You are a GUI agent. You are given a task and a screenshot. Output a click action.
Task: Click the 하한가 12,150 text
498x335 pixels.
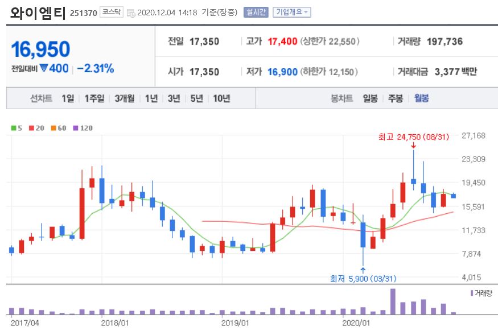tap(329, 72)
